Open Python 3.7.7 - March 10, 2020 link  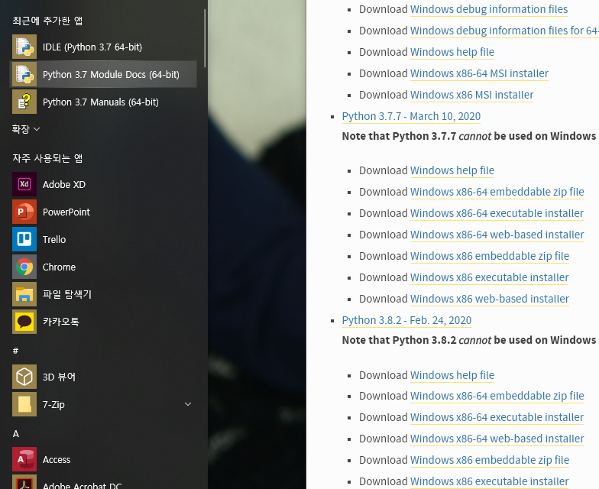click(411, 116)
